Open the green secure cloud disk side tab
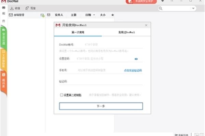Viewport: 205px width, 136px height. (4, 37)
